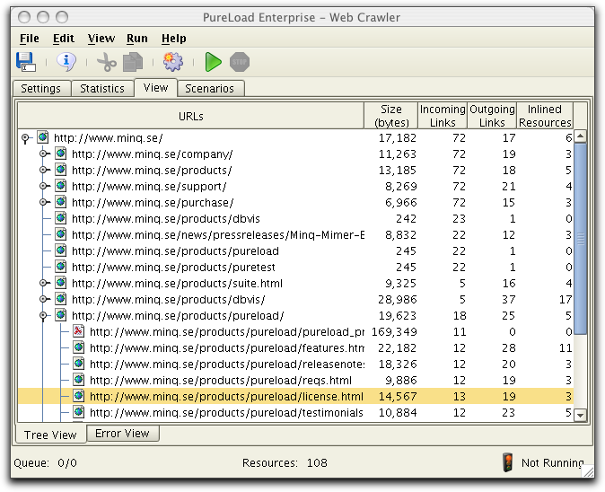605x492 pixels.
Task: Select the news/pressreleases/Minq-Mimer row
Action: click(x=295, y=234)
